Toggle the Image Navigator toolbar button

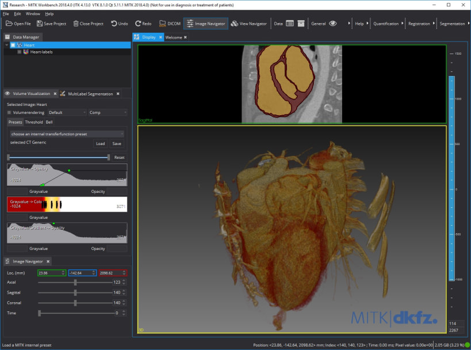click(x=205, y=24)
